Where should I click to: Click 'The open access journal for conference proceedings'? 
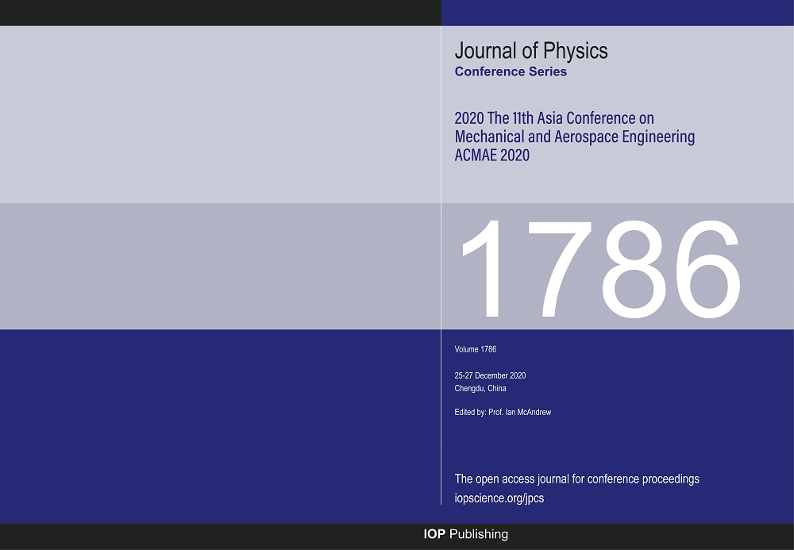pos(576,479)
